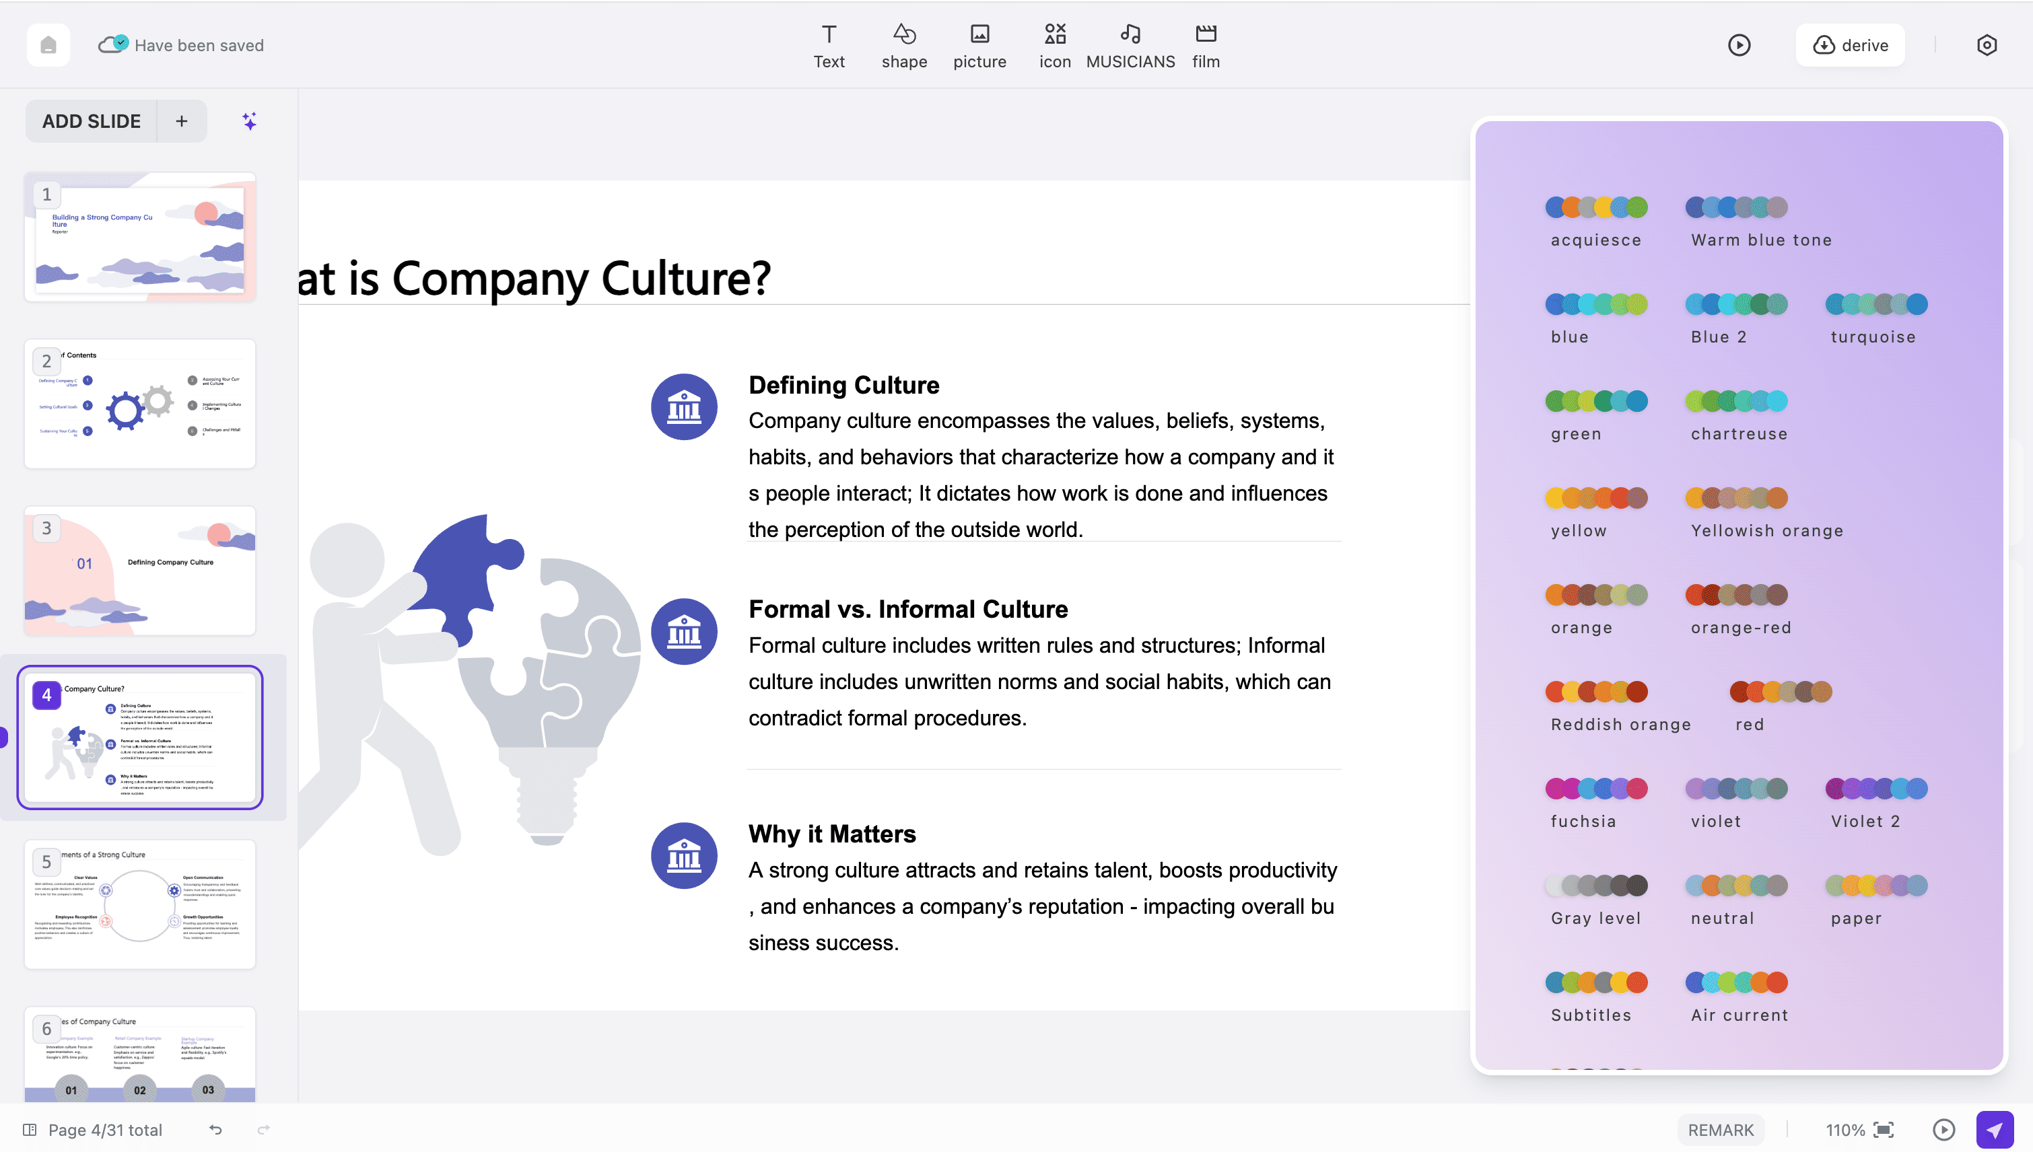The width and height of the screenshot is (2033, 1152).
Task: Select the slide 3 thumbnail Defining Company Culture
Action: pyautogui.click(x=139, y=571)
